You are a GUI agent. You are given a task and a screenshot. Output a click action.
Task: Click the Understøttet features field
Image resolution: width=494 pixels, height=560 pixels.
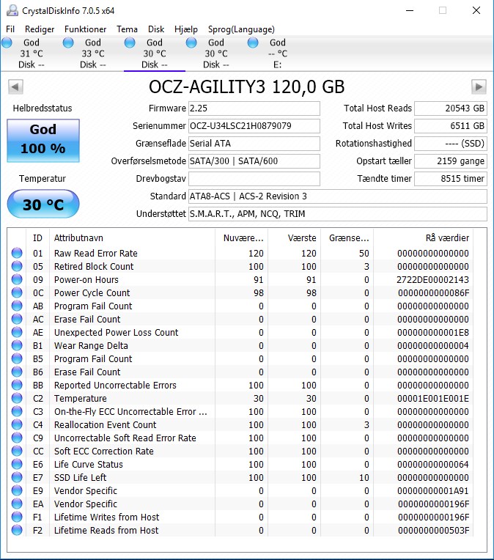point(338,214)
